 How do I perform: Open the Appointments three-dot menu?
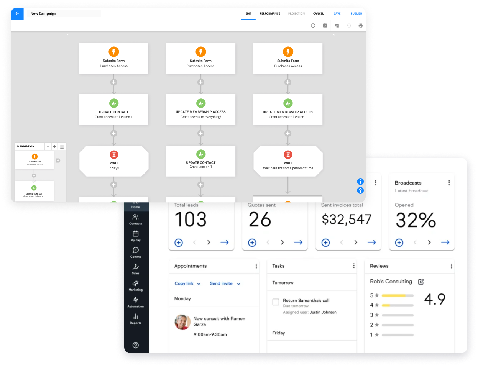click(x=256, y=266)
